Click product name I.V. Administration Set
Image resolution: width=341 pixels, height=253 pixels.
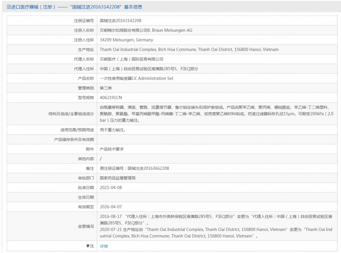136,78
